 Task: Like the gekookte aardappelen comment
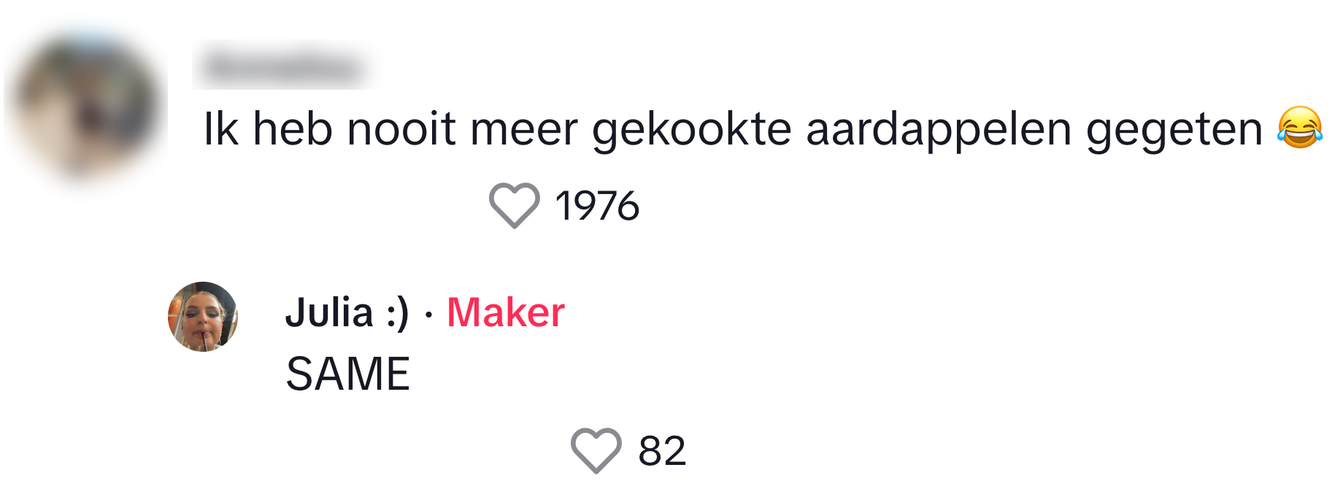tap(514, 205)
